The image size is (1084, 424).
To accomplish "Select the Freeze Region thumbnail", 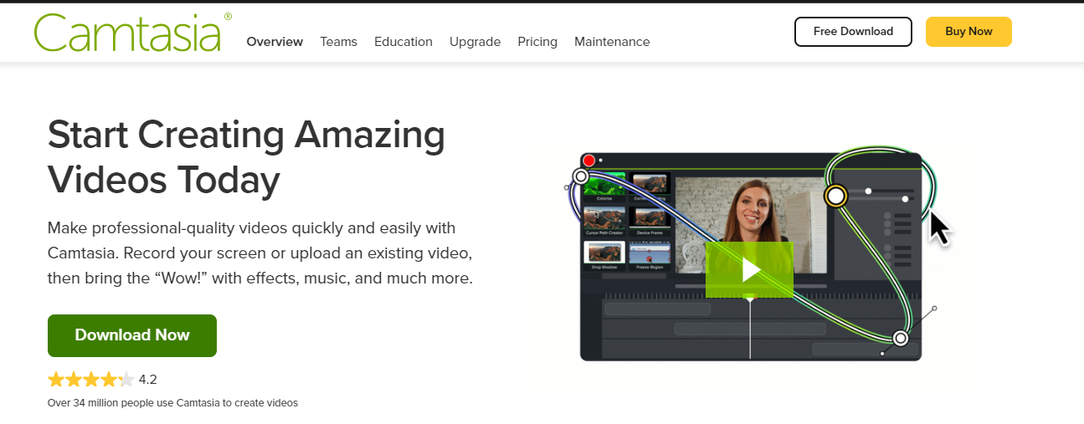I will click(x=650, y=256).
